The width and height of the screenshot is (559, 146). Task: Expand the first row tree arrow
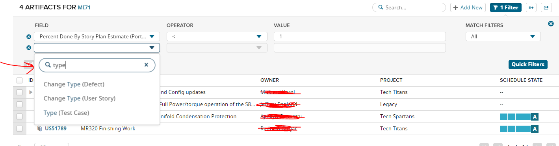(x=31, y=92)
